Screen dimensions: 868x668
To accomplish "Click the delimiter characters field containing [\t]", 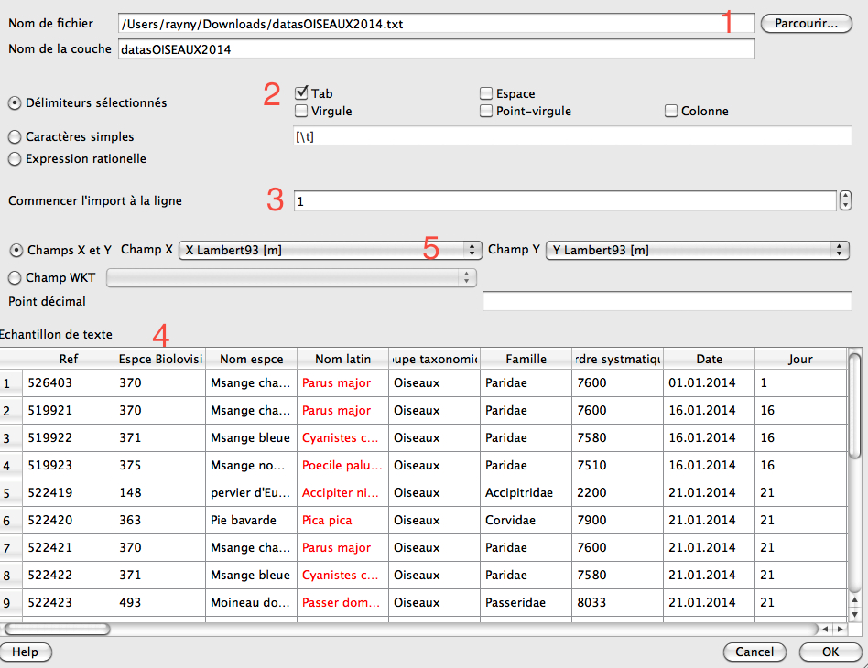I will [x=572, y=136].
